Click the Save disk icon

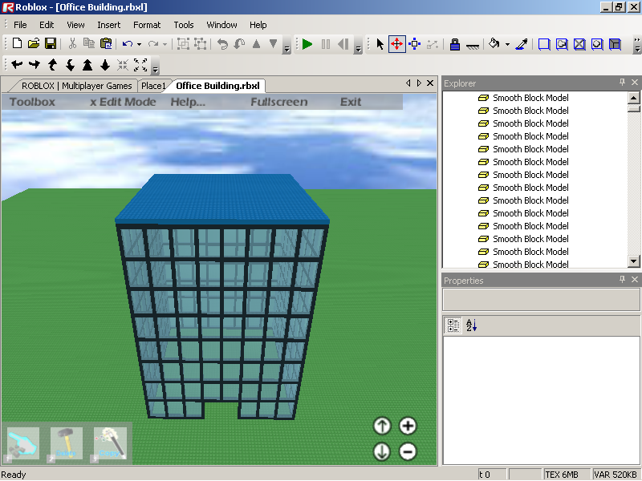tap(51, 45)
